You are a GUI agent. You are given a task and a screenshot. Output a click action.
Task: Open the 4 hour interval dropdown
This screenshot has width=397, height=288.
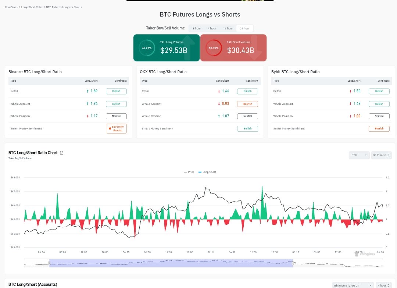(x=383, y=285)
